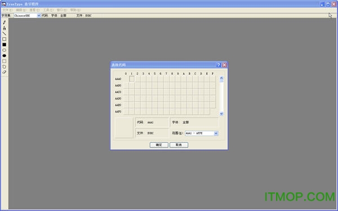The height and width of the screenshot is (211, 338).
Task: Confirm with the 确定 button
Action: pyautogui.click(x=159, y=145)
